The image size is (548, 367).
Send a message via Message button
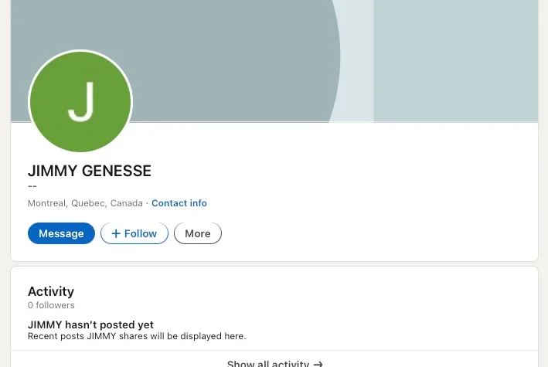click(x=61, y=233)
